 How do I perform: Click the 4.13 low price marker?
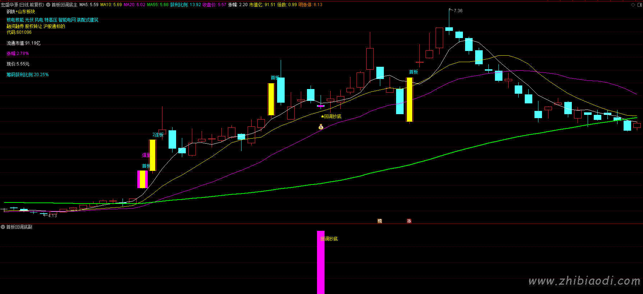pyautogui.click(x=52, y=215)
